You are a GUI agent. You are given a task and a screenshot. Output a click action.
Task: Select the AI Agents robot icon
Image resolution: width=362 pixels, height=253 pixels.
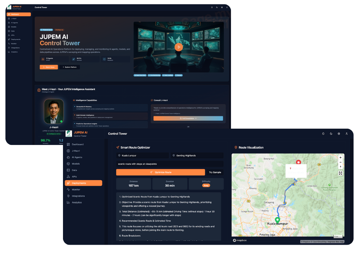tap(68, 157)
